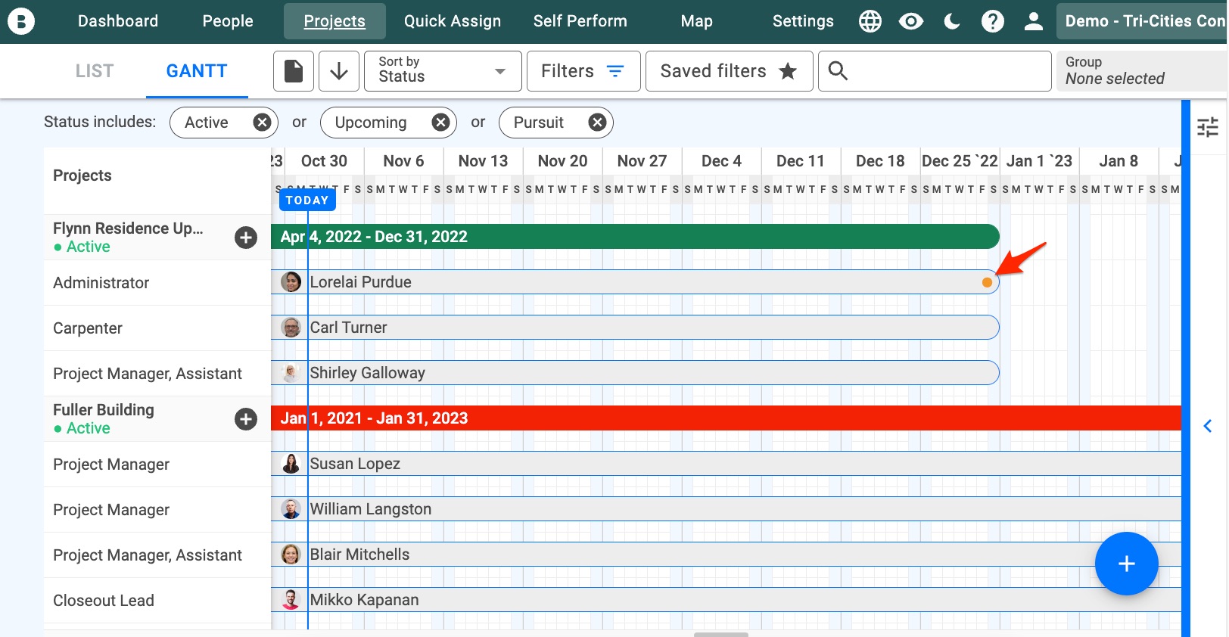Viewport: 1229px width, 637px height.
Task: Open the Filters button
Action: (x=583, y=71)
